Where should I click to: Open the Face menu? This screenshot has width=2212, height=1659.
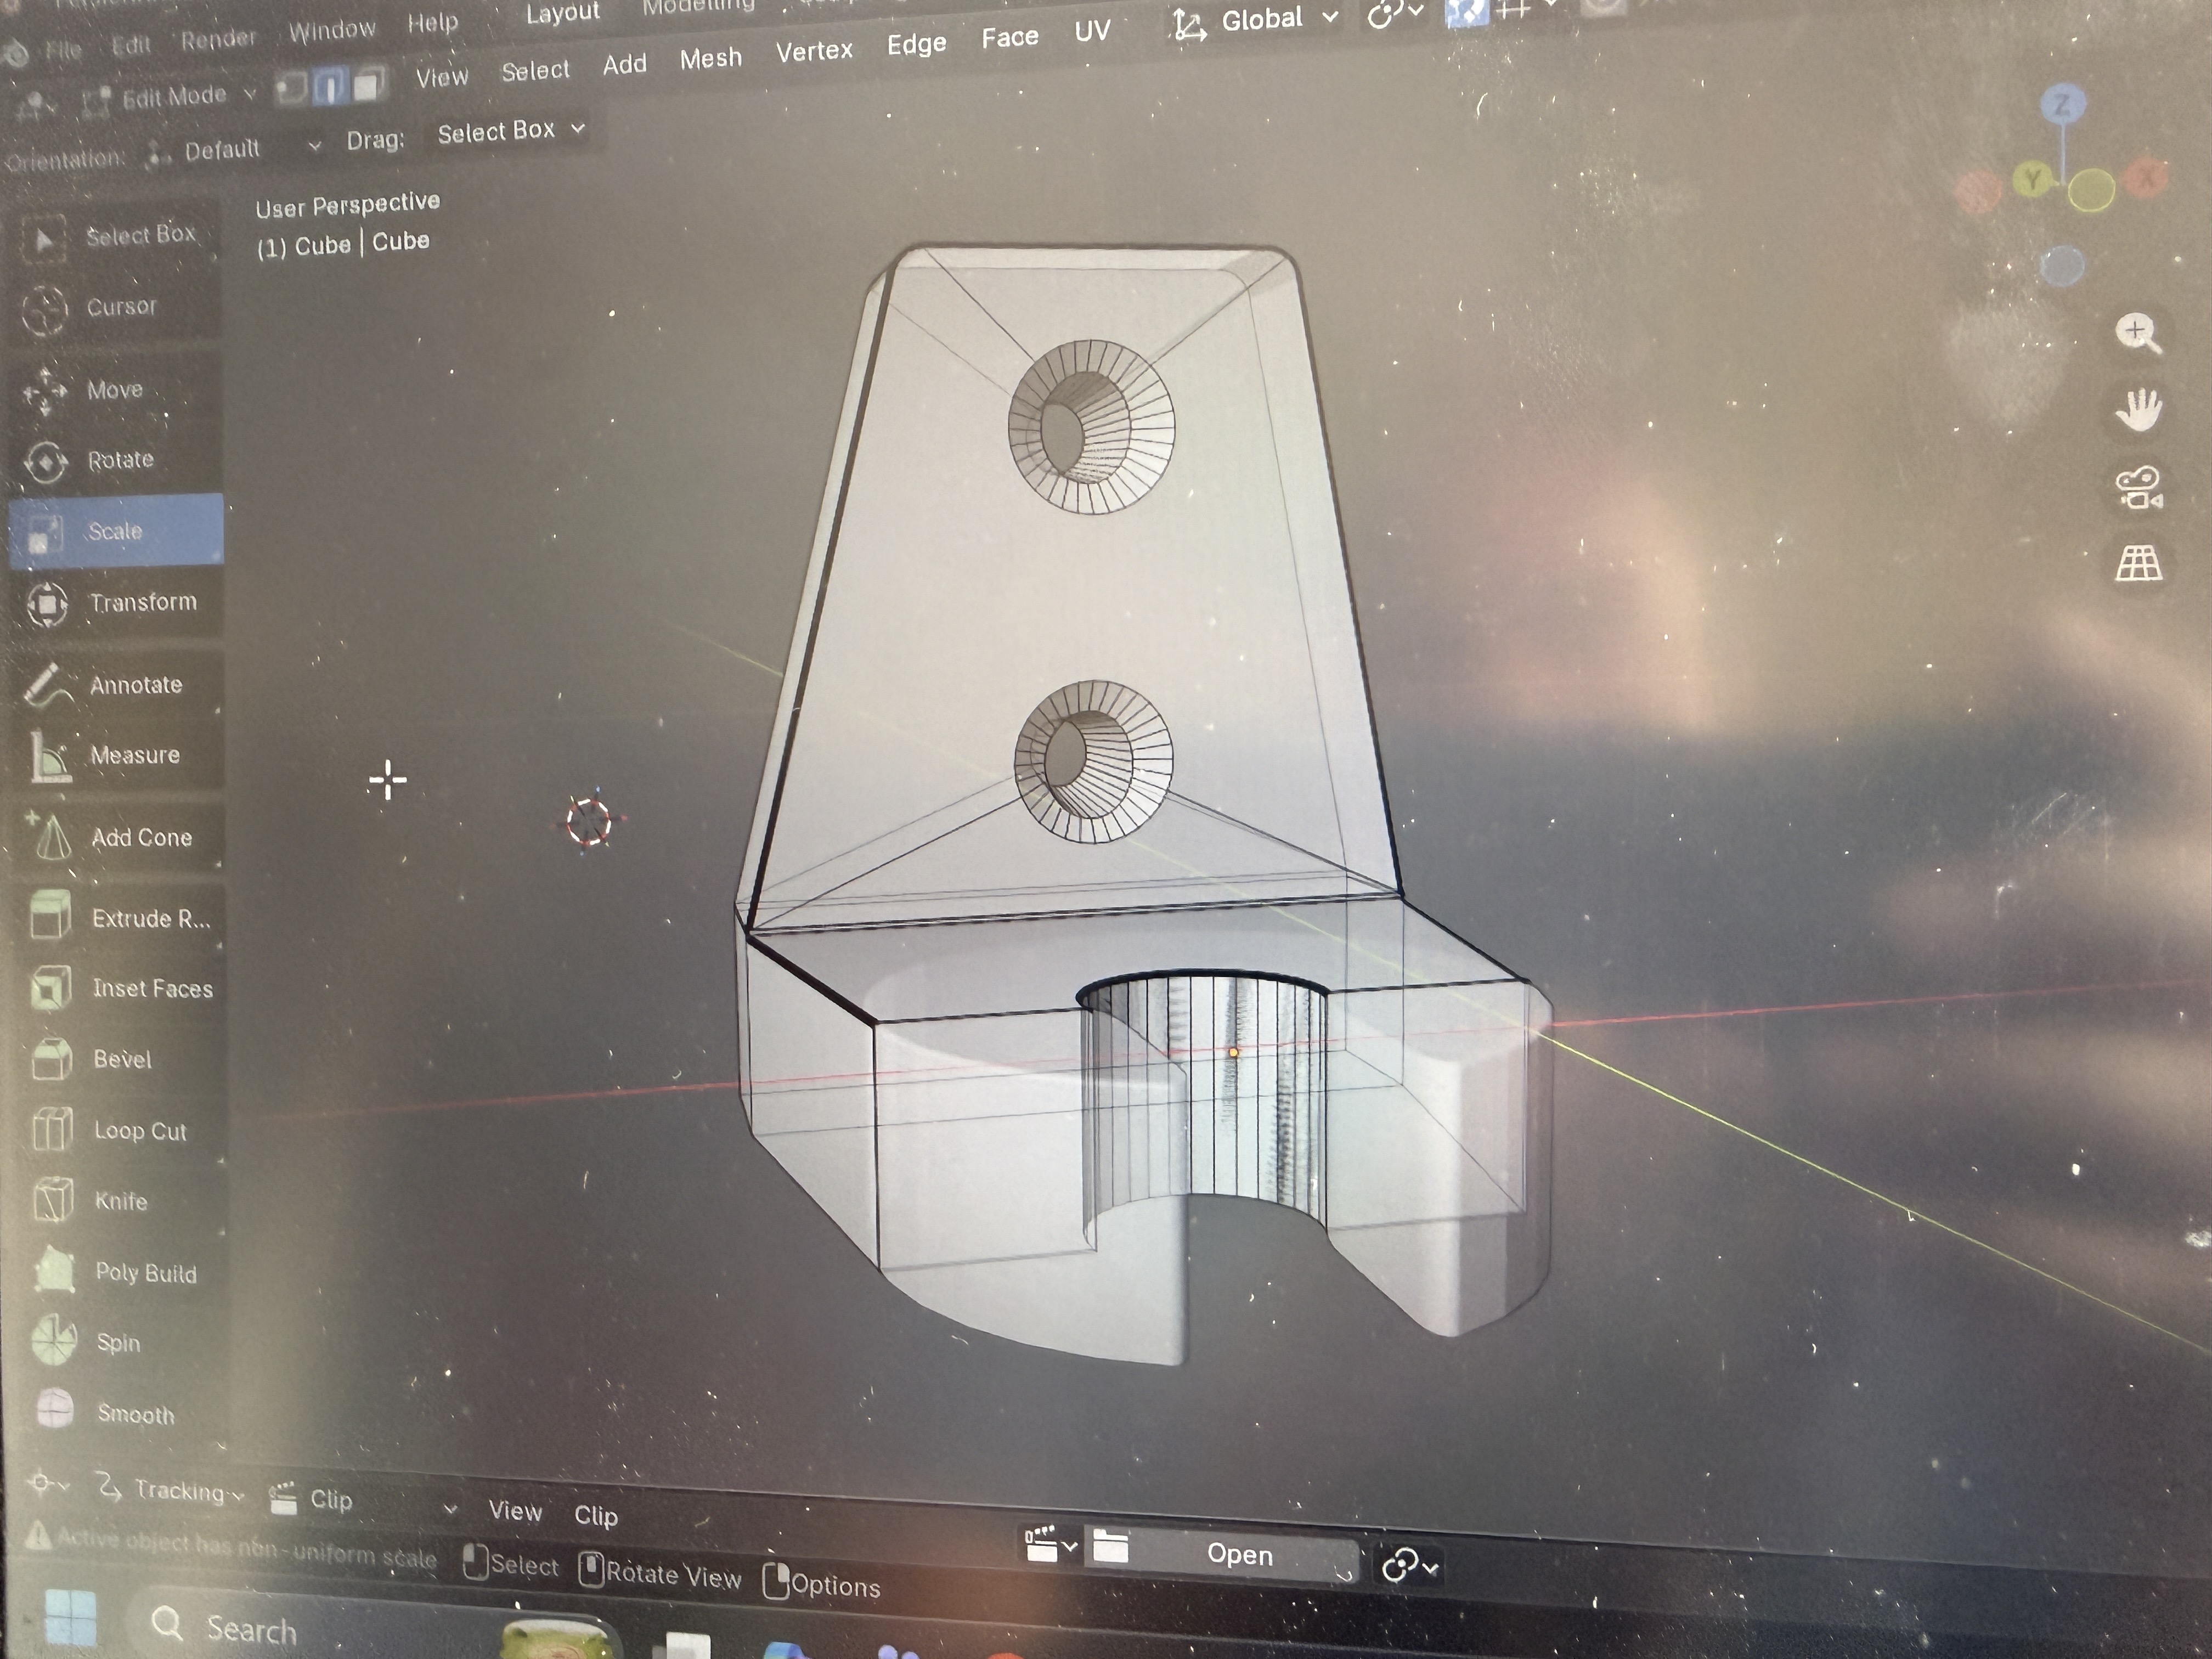[x=1010, y=38]
